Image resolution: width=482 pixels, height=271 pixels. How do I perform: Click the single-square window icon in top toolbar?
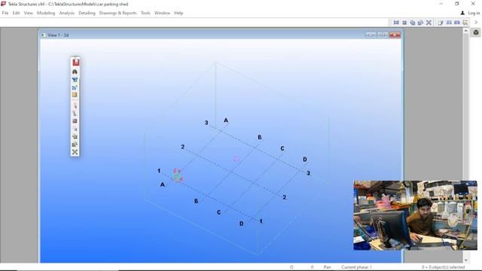(404, 23)
